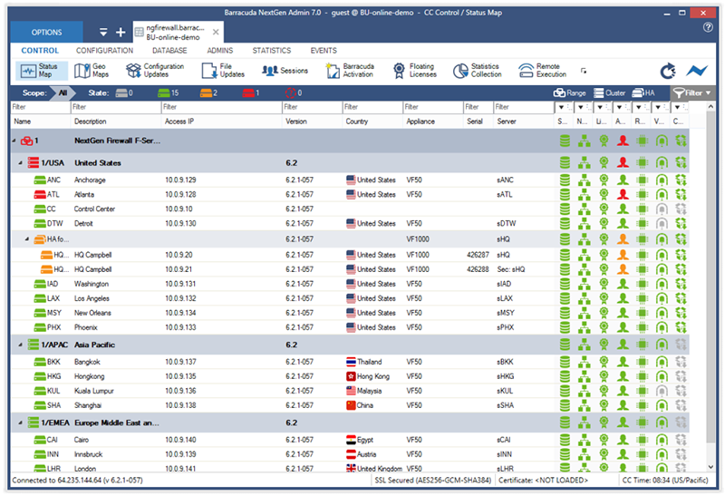Select the Shanghai row
The width and height of the screenshot is (725, 496).
350,405
